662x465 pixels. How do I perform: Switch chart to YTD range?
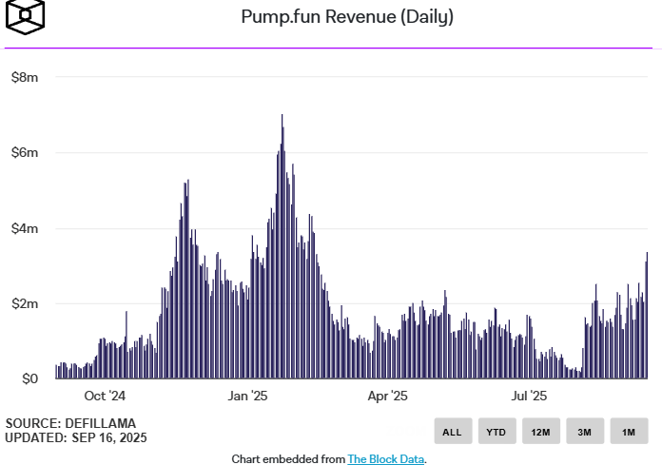pyautogui.click(x=496, y=431)
